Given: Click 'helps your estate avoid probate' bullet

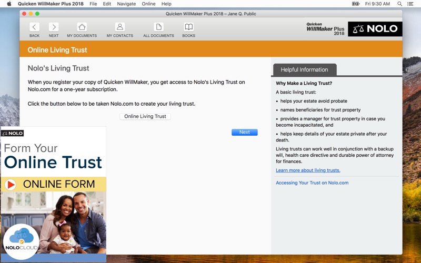Looking at the screenshot, I should pyautogui.click(x=314, y=101).
